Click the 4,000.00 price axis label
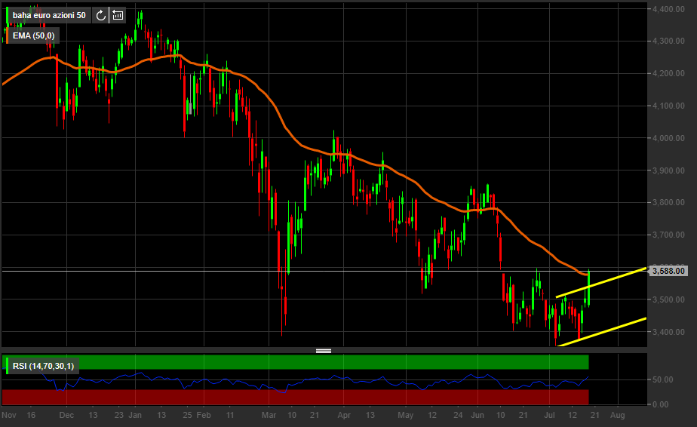Screen dimensions: 697x427 tap(668, 138)
